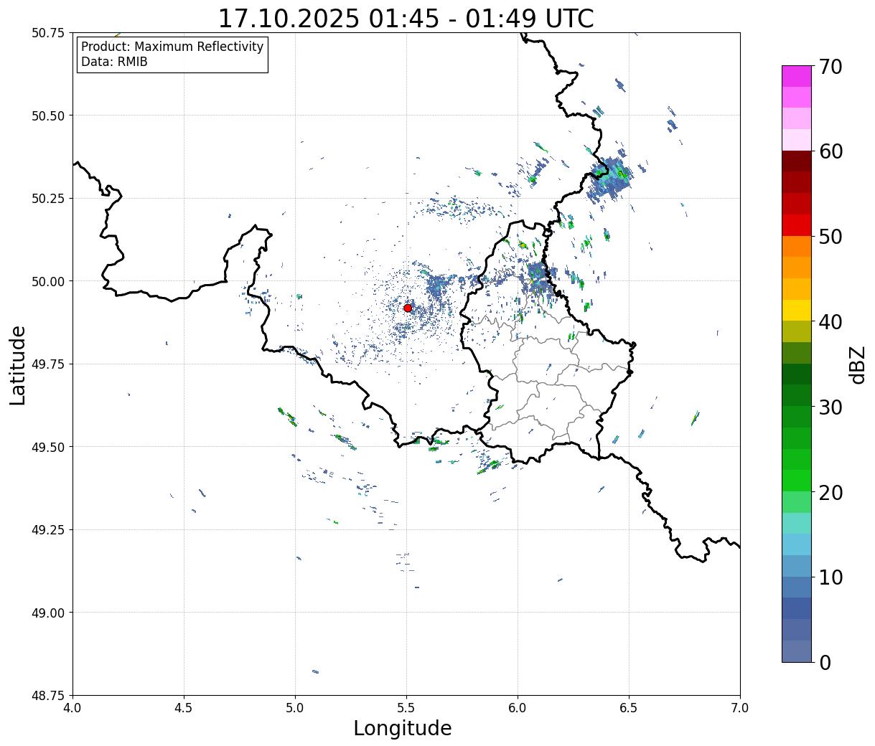Click the longitude tick label 7.0
This screenshot has height=746, width=875.
(x=740, y=708)
